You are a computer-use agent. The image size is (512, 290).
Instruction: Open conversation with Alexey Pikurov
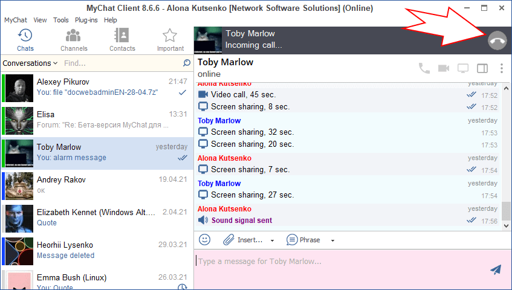point(97,87)
